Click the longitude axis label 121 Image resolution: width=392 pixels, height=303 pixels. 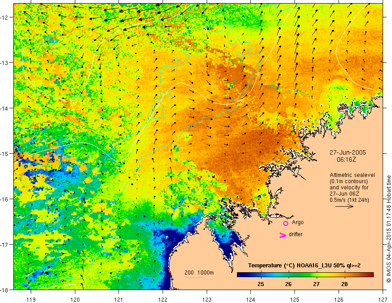point(119,299)
